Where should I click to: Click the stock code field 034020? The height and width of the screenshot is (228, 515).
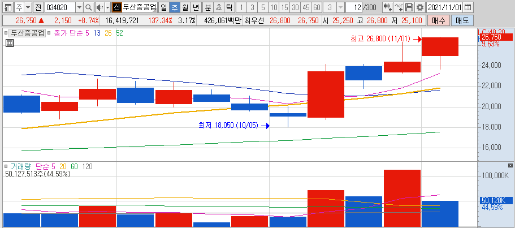[60, 7]
